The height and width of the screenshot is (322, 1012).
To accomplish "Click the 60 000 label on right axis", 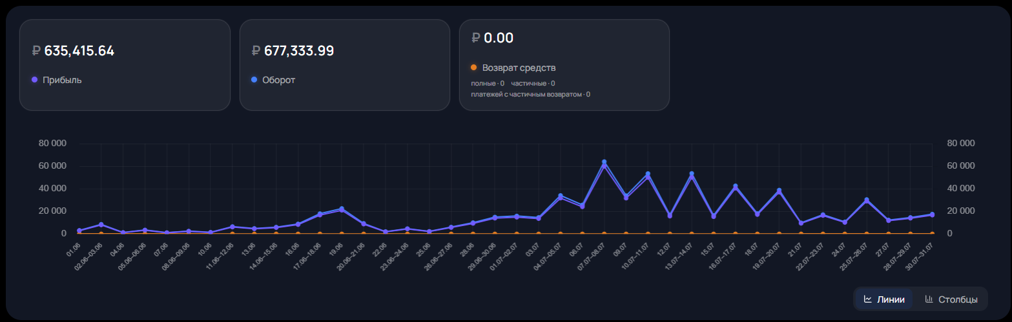I will [961, 166].
